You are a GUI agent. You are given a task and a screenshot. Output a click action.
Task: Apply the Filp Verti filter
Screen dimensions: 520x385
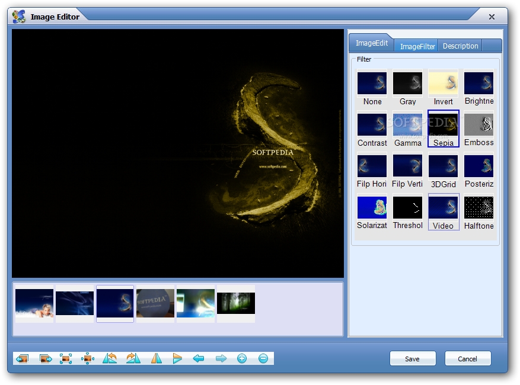(407, 171)
